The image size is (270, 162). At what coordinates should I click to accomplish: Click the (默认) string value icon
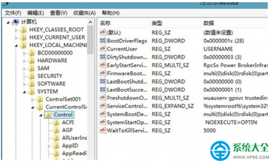point(103,32)
